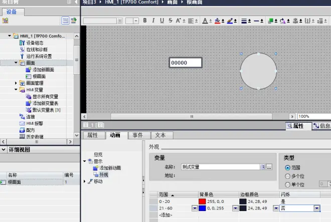Collapse the HMI_1 [TP700 Comfort] node
This screenshot has width=331, height=222.
[10, 36]
